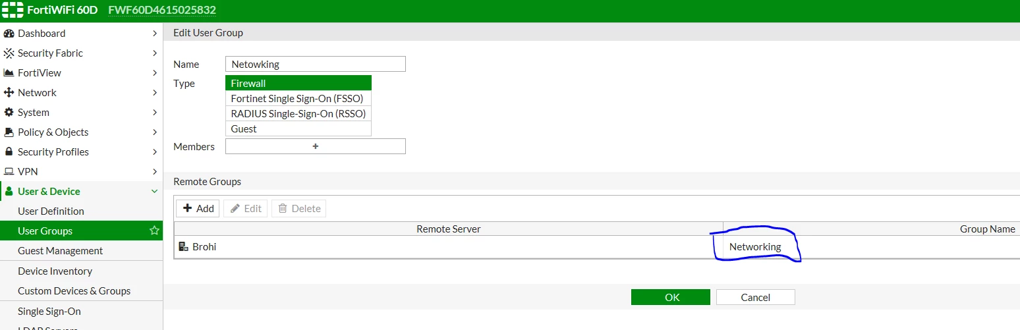The height and width of the screenshot is (330, 1020).
Task: Click the Delete remote group button
Action: 298,208
